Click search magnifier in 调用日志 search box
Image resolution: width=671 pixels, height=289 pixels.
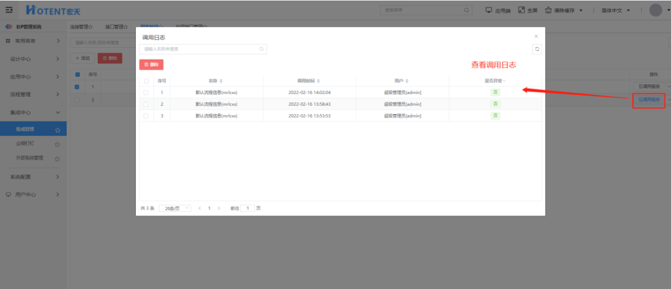262,49
